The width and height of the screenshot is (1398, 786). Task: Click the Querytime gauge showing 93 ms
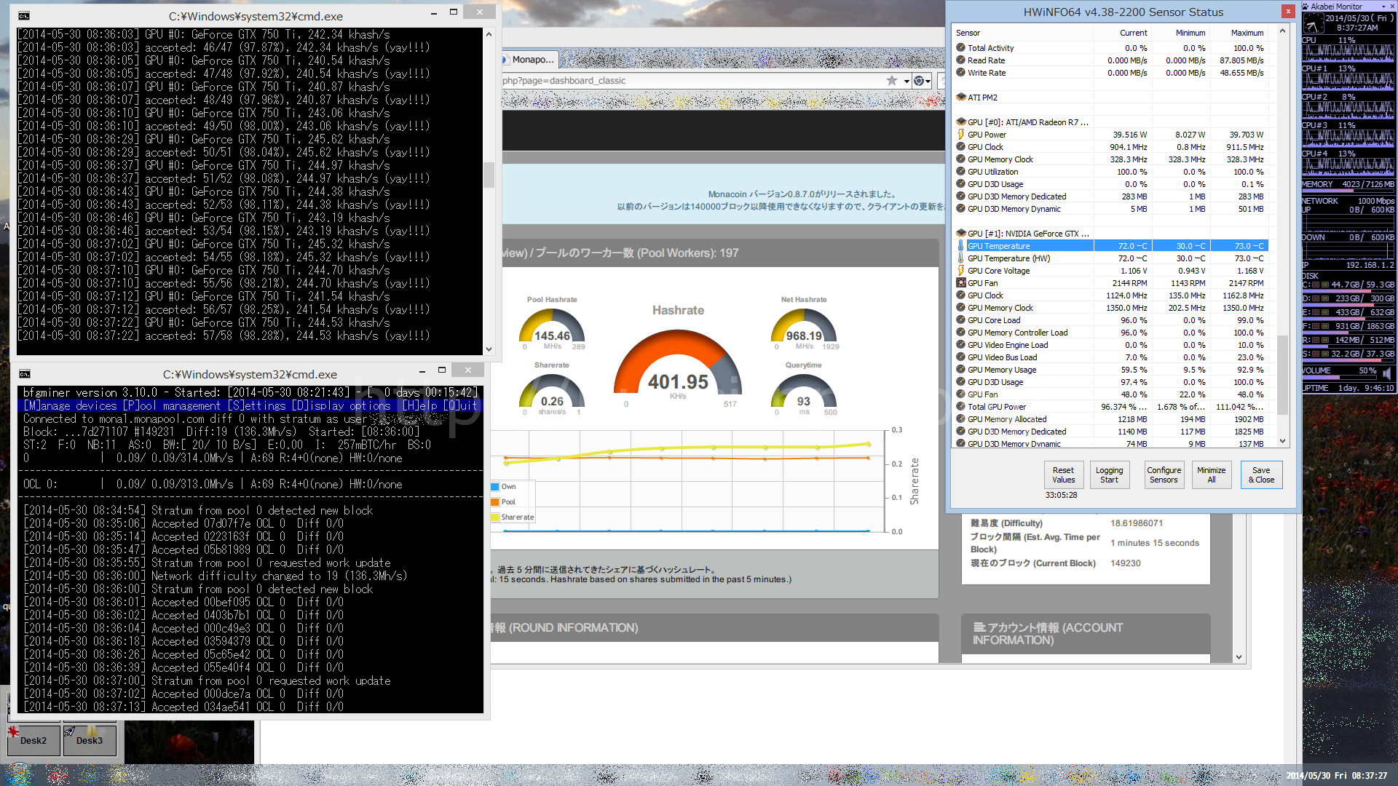[x=804, y=389]
